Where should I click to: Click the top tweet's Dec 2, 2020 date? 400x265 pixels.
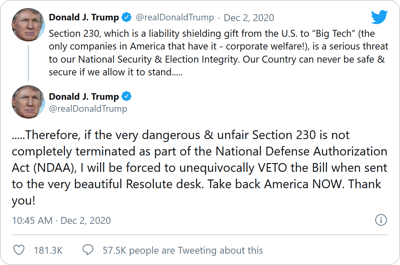point(249,17)
